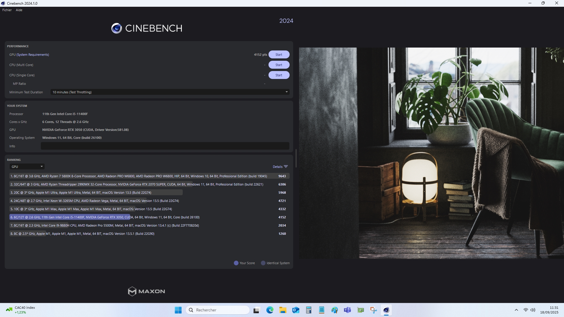Select the Apple M1 Max ranking row
Screen dimensions: 564x317
pyautogui.click(x=150, y=209)
